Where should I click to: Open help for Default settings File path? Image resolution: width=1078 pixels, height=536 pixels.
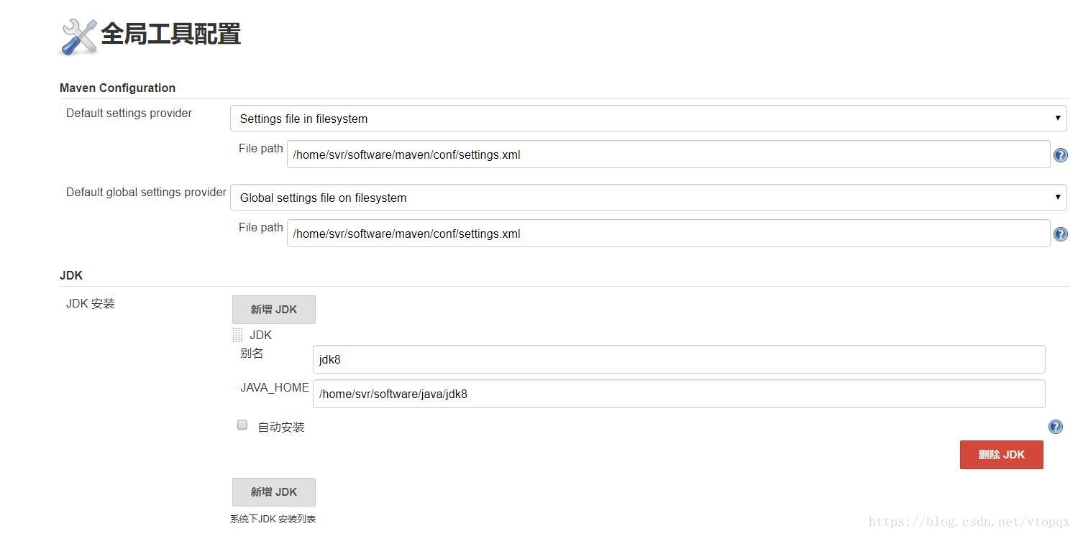[1060, 155]
